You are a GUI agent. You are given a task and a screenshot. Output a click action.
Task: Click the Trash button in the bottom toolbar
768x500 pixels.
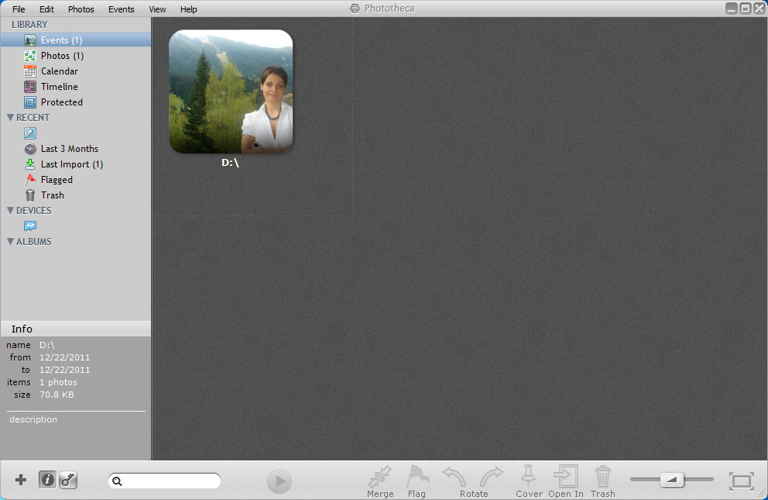coord(602,482)
